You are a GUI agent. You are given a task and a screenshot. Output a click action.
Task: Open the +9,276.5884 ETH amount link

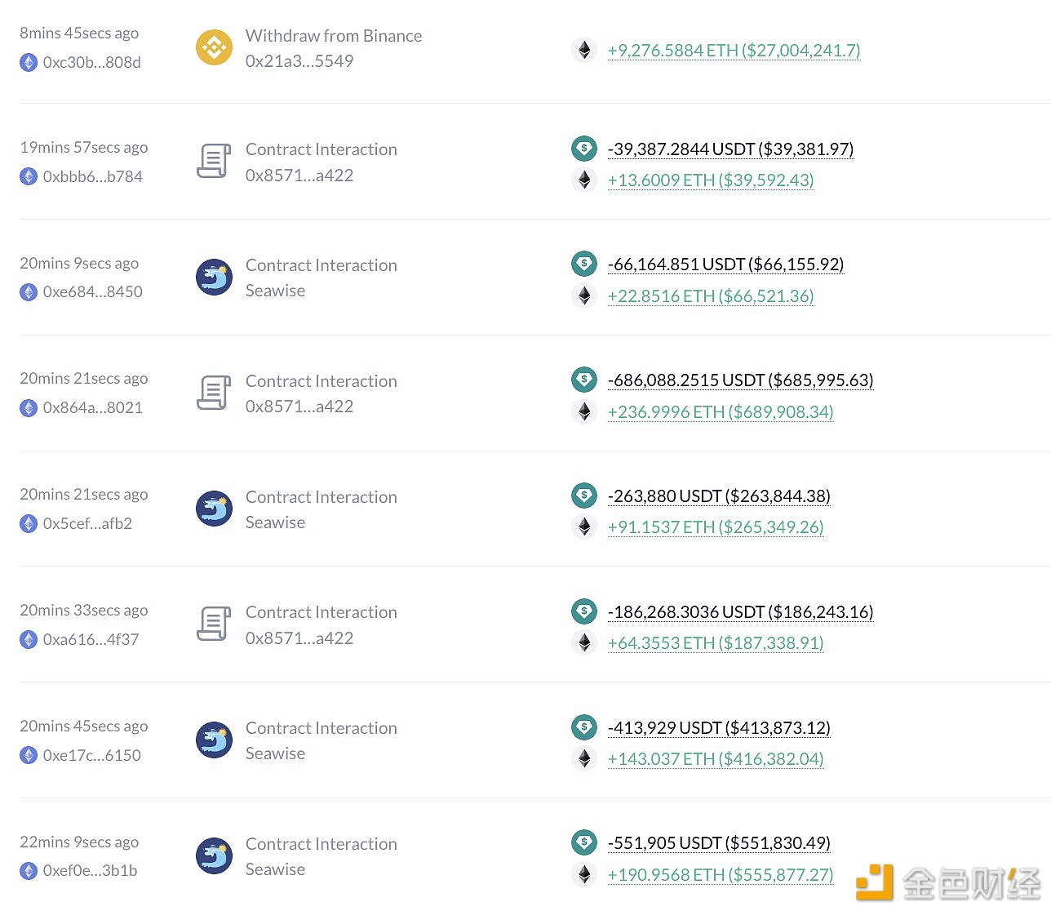pos(734,51)
